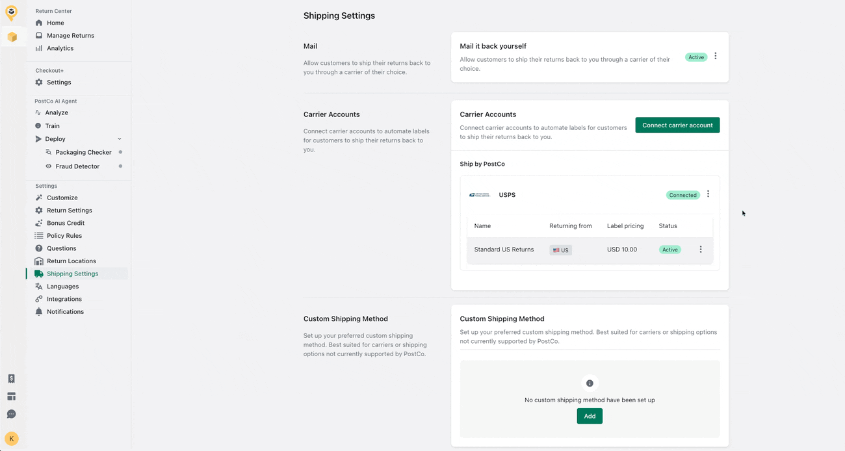Viewport: 845px width, 451px height.
Task: Select the yellow box Return Center icon
Action: 12,37
